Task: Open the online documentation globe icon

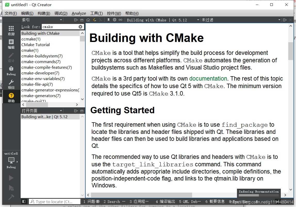Action: 114,20
